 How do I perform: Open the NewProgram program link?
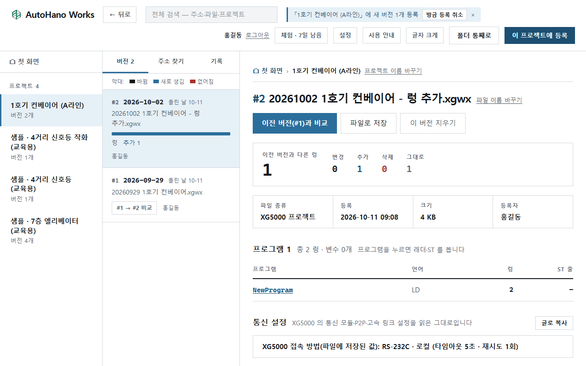(x=273, y=290)
